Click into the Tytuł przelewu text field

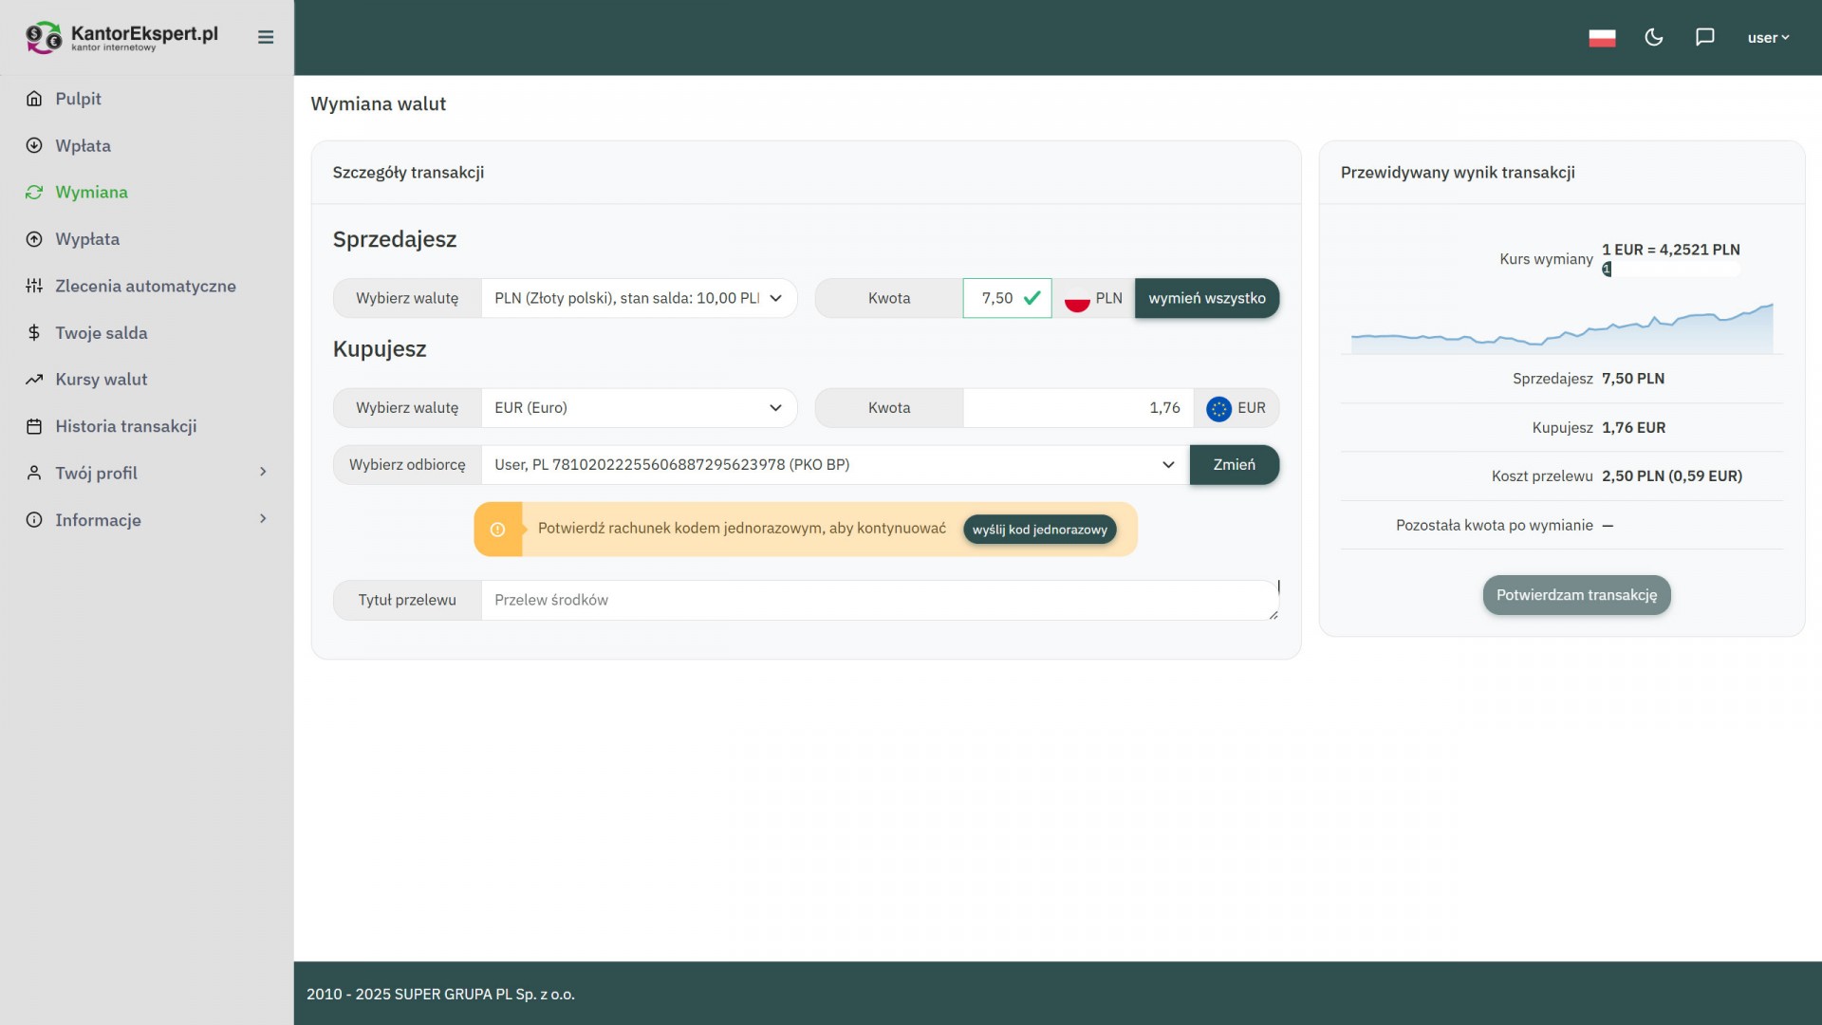point(878,600)
